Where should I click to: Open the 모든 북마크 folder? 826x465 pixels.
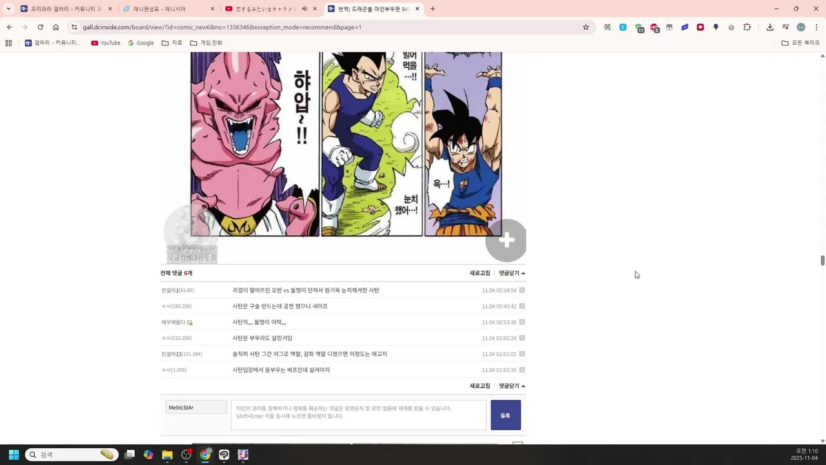pyautogui.click(x=800, y=43)
